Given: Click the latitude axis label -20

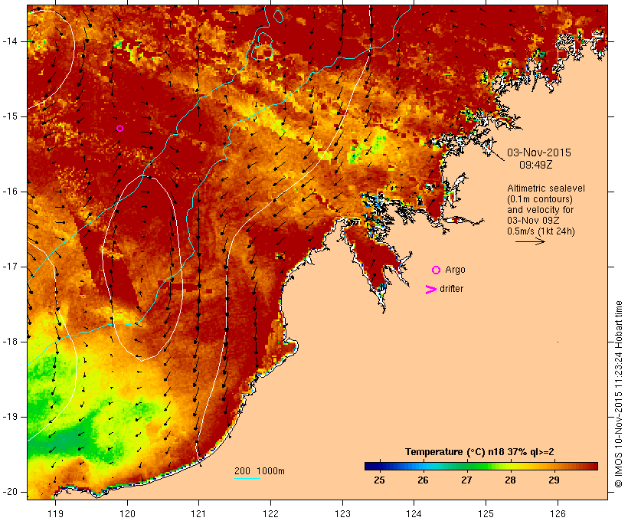Looking at the screenshot, I should pos(10,492).
